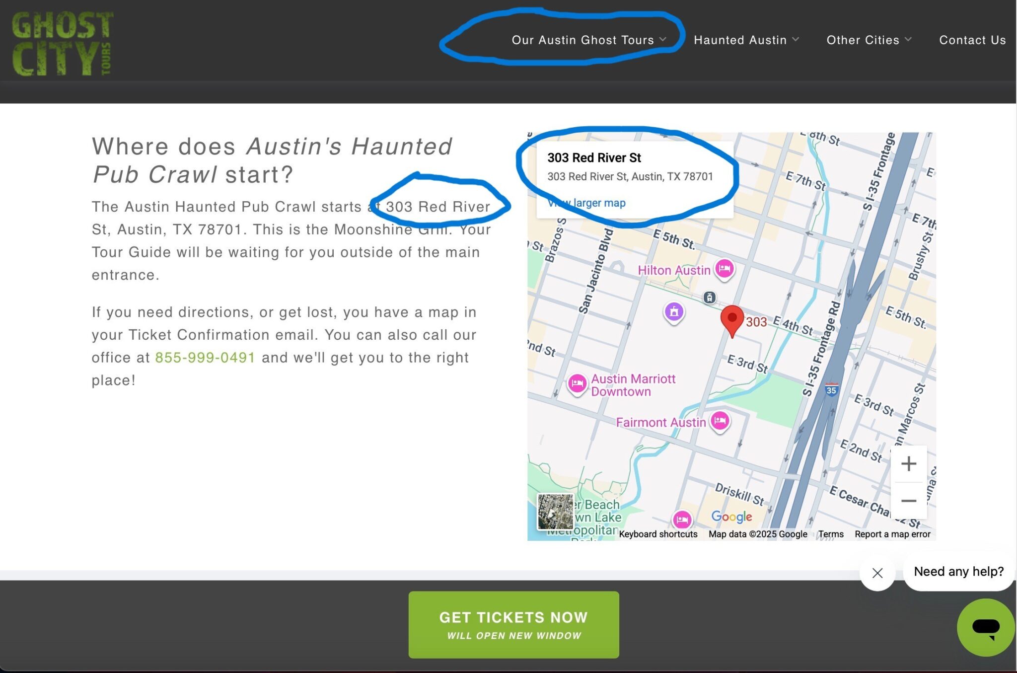Open the Our Austin Ghost Tours dropdown

587,40
